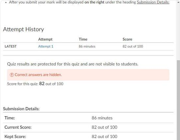
Task: Click the scrollbar track above the thumb
Action: 178,32
